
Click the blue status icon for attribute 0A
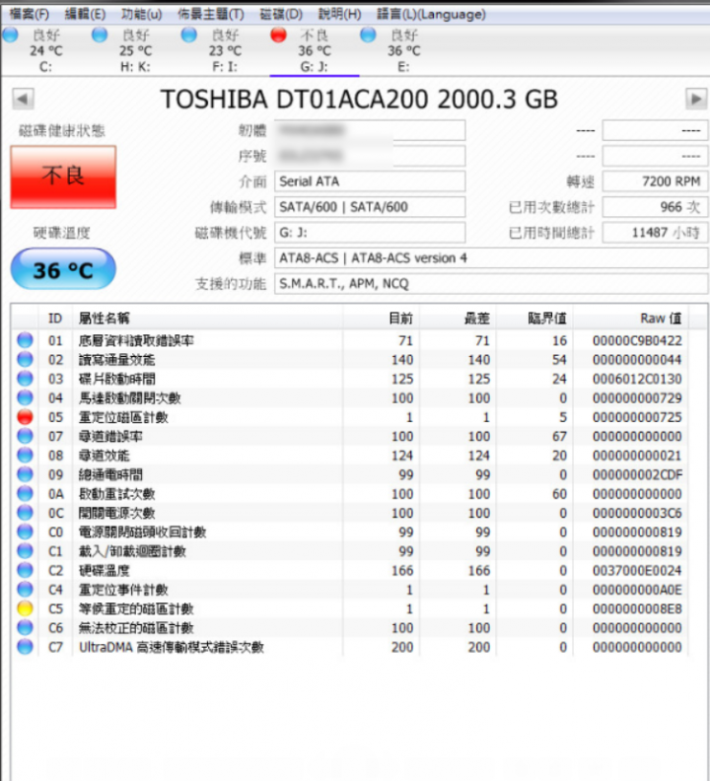25,494
